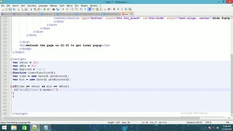Collapse the script block at line 30
Image resolution: width=233 pixels, height=131 pixels.
(11, 59)
